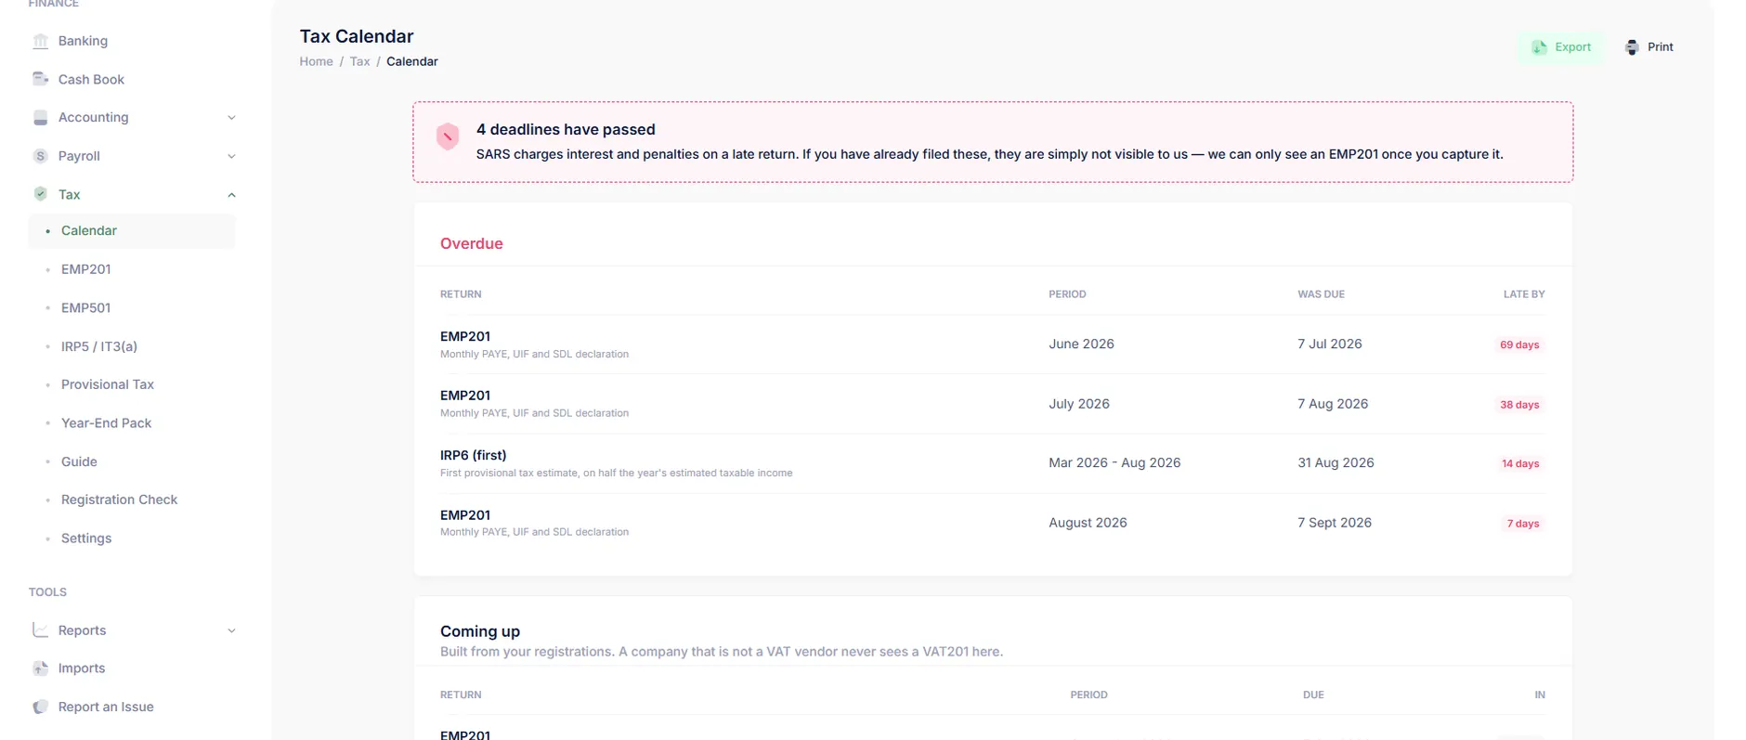Click the Export file icon
Image resolution: width=1746 pixels, height=740 pixels.
click(x=1539, y=47)
